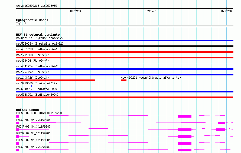Select large exon block of NM_001199290

pyautogui.click(x=185, y=116)
